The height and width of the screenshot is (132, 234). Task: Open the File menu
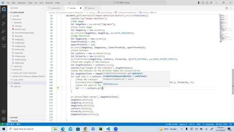tap(8, 3)
